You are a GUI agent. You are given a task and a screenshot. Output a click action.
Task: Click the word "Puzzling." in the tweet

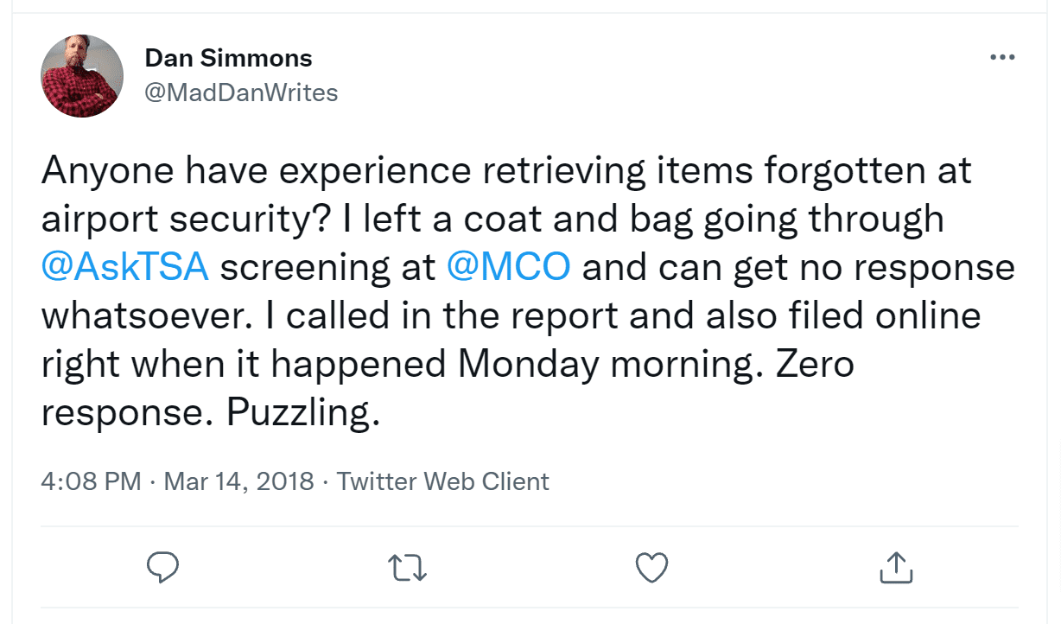coord(303,414)
